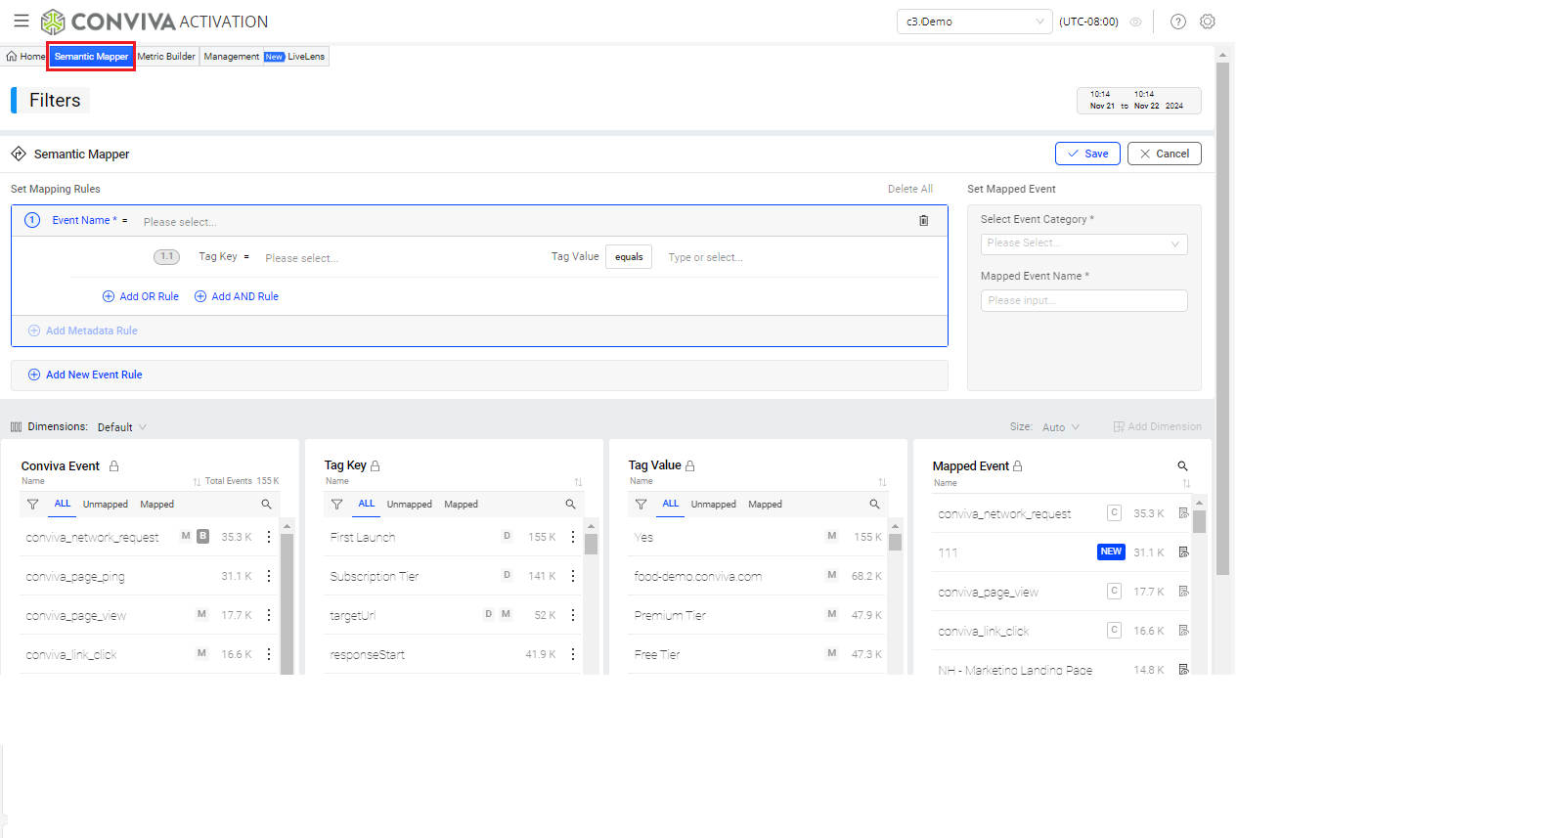Viewport: 1547px width, 838px height.
Task: Click the Tag Key filter funnel icon
Action: click(337, 505)
